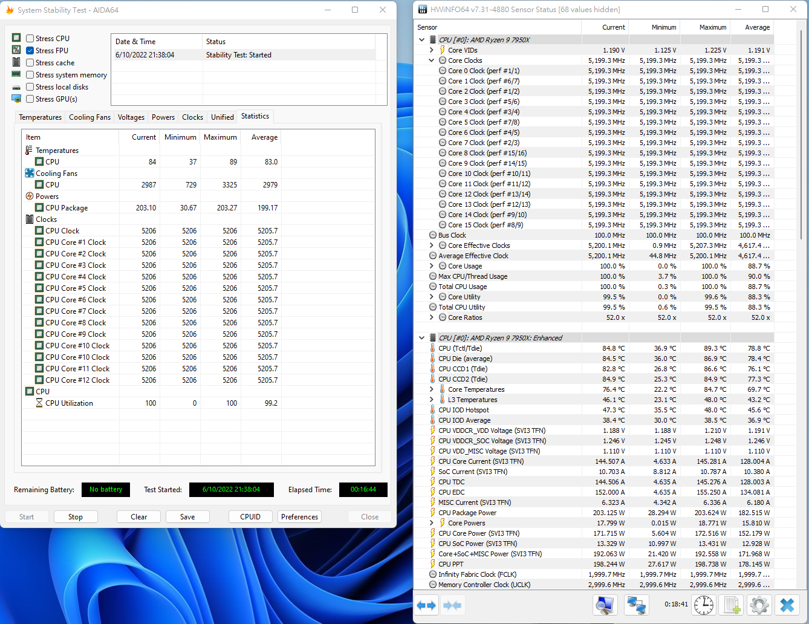This screenshot has height=624, width=809.
Task: Open CPUID from AIDA64
Action: 250,517
